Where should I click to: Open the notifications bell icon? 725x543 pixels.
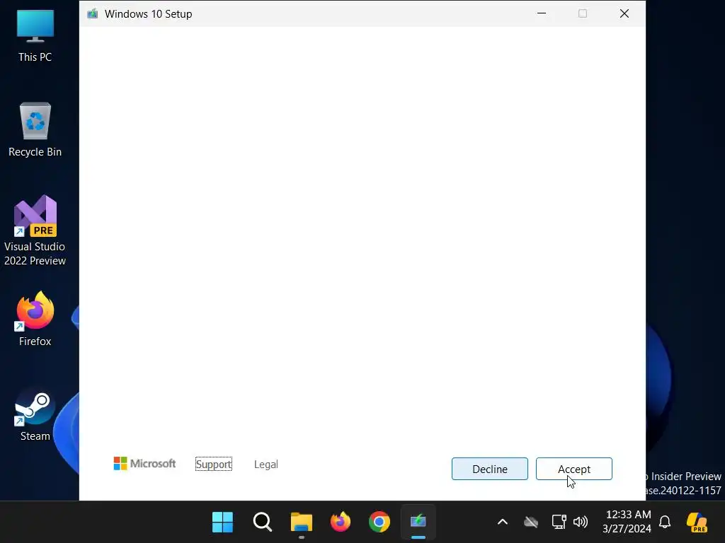coord(665,522)
